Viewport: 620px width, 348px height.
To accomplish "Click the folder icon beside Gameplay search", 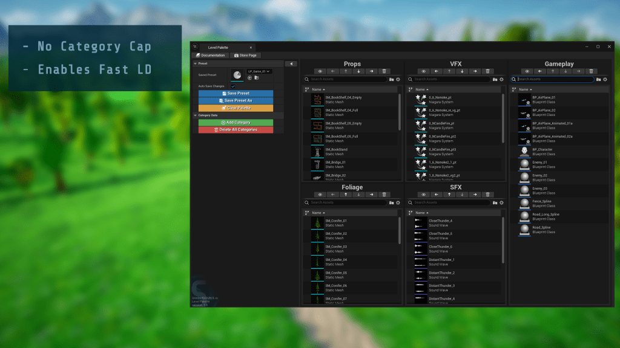I will tap(599, 79).
